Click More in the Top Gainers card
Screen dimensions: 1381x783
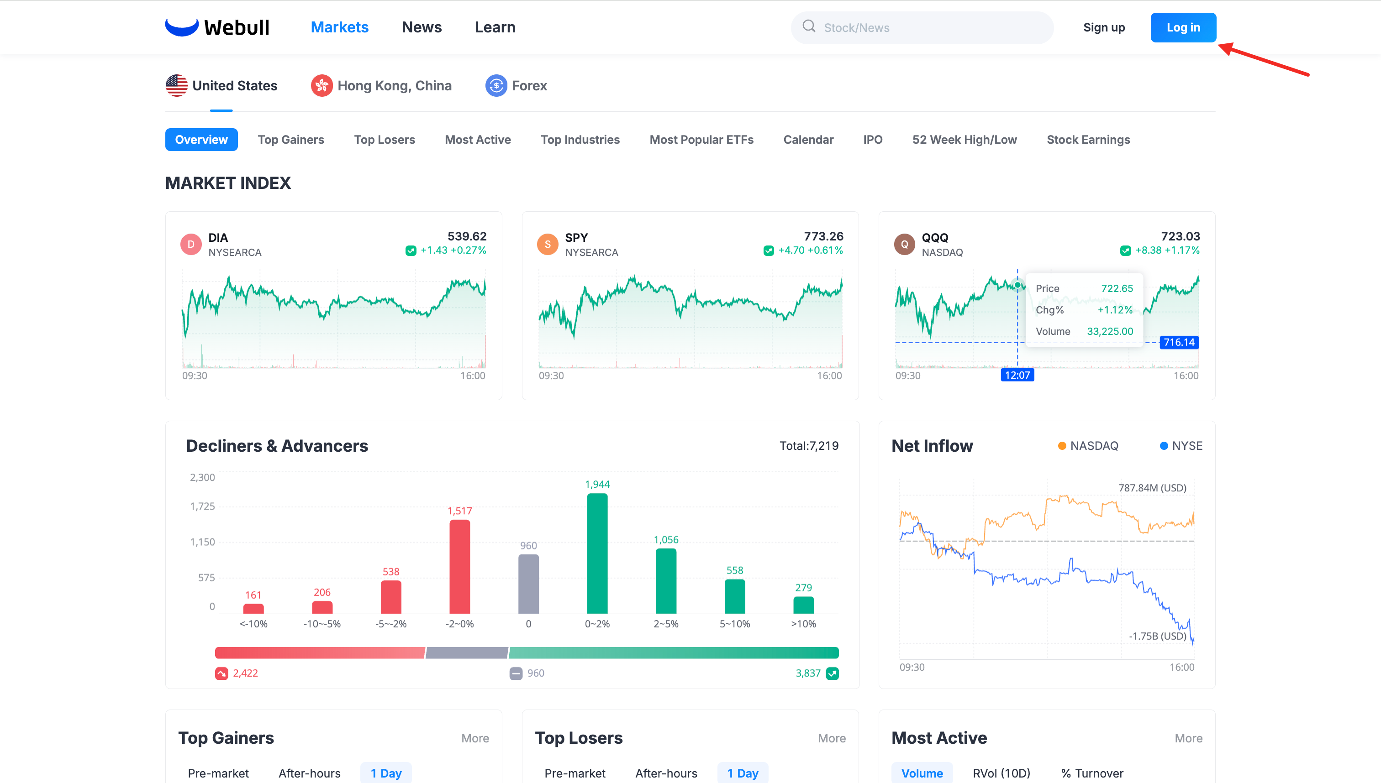click(x=474, y=738)
